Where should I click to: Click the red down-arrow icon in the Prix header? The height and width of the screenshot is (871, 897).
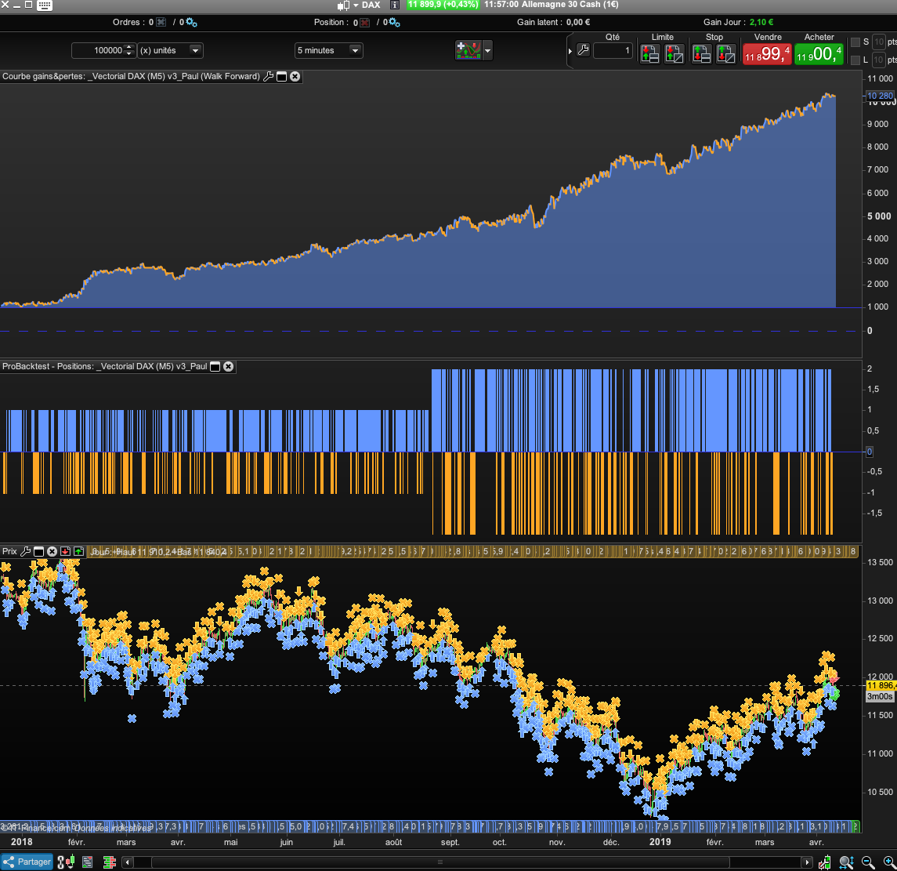66,551
